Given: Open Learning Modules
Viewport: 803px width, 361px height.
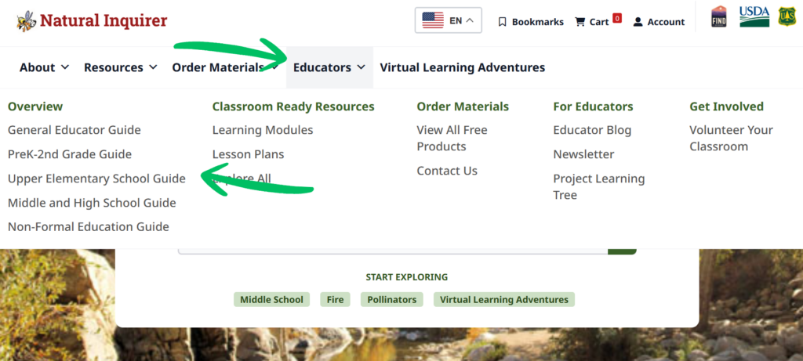Looking at the screenshot, I should click(x=263, y=130).
